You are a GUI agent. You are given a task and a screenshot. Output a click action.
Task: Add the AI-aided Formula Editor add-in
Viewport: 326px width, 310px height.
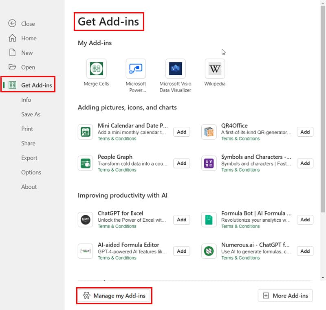tap(181, 251)
